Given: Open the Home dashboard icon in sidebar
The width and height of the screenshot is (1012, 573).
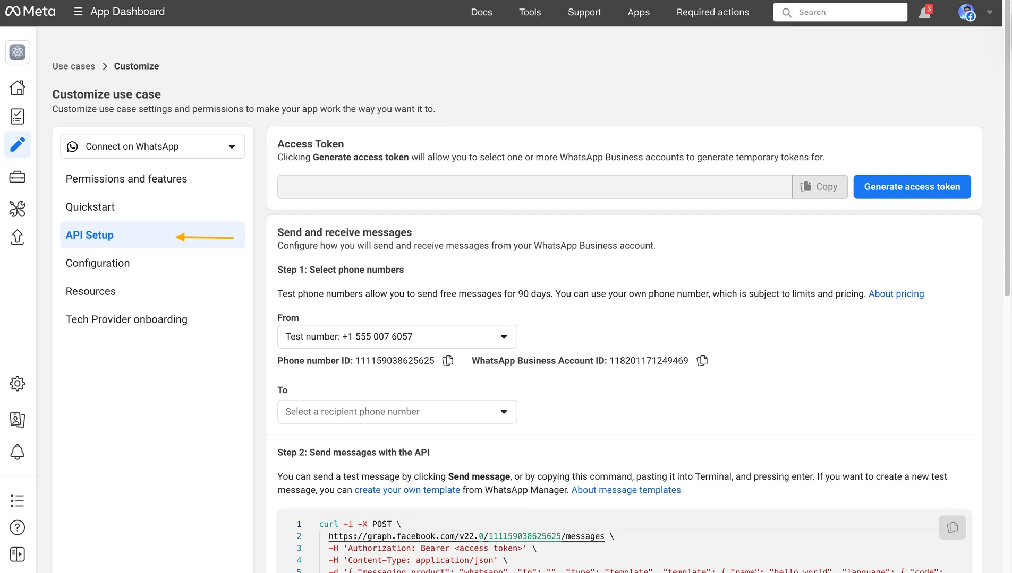Looking at the screenshot, I should point(18,88).
